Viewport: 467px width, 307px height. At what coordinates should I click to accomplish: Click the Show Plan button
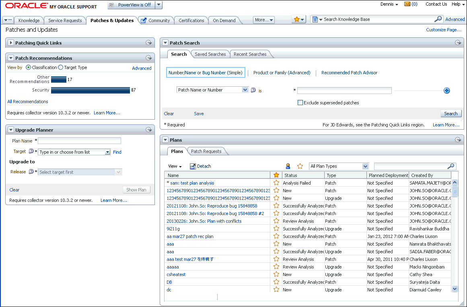point(136,189)
